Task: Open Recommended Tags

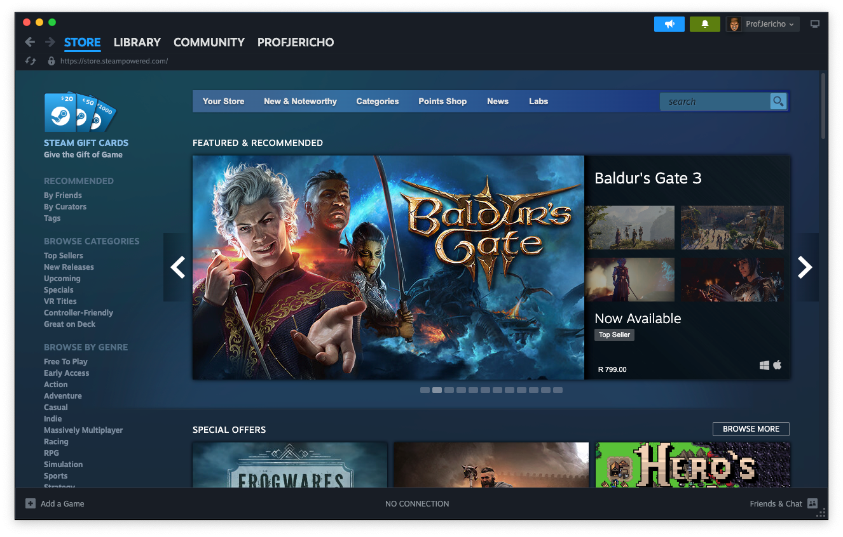Action: coord(52,218)
